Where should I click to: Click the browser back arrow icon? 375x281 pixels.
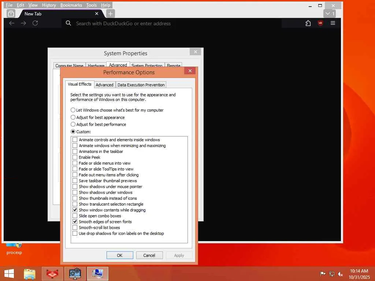coord(12,23)
